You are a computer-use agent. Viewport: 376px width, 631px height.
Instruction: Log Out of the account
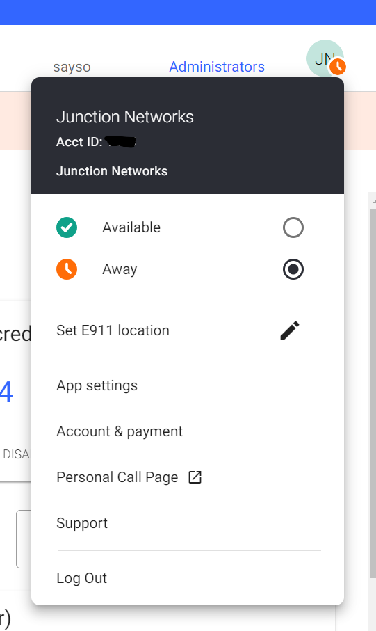coord(188,578)
